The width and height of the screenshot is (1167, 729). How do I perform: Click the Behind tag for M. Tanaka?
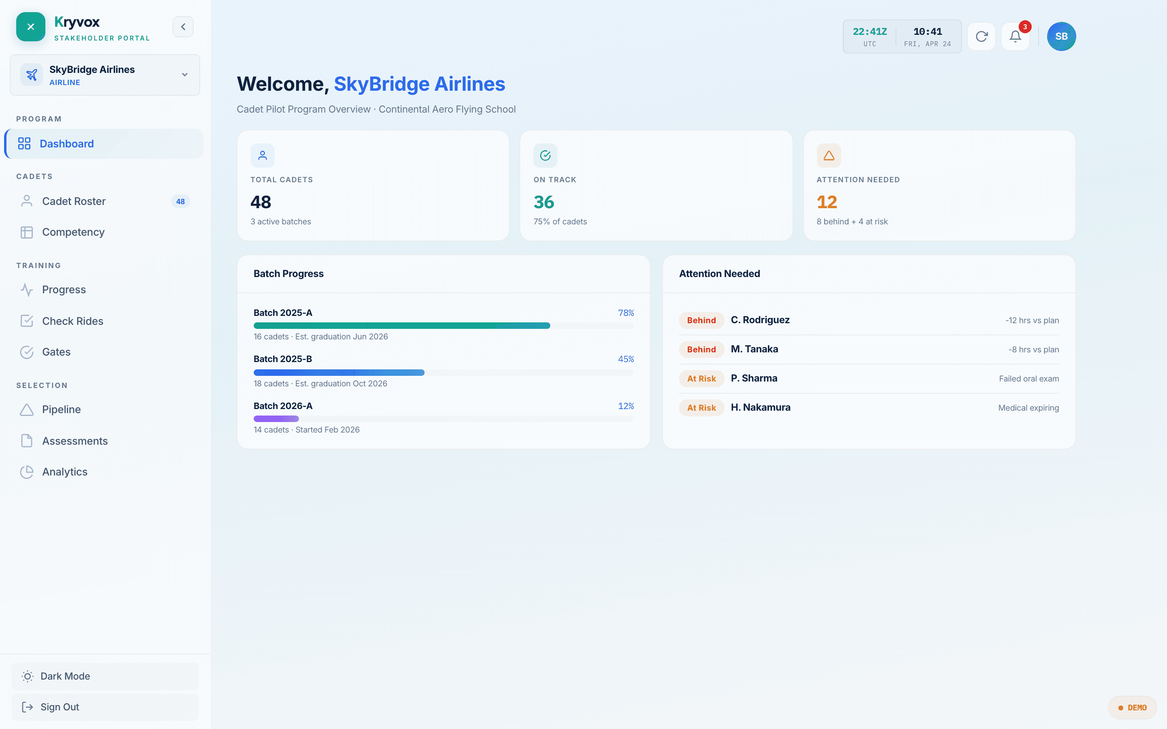click(701, 350)
